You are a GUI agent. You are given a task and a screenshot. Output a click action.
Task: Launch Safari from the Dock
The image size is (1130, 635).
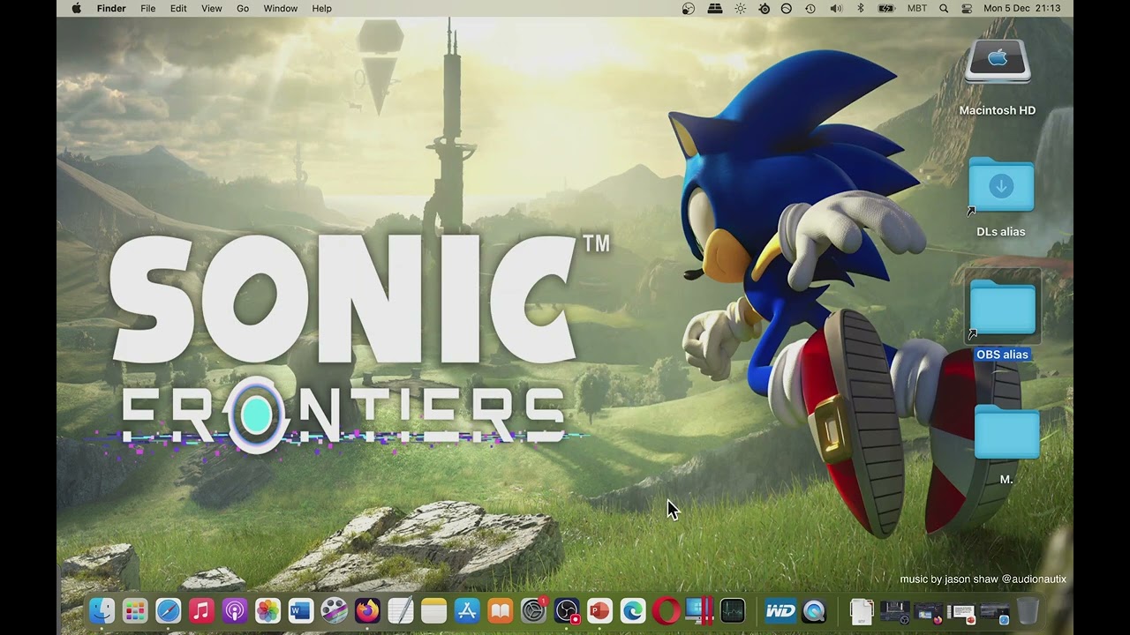click(169, 610)
